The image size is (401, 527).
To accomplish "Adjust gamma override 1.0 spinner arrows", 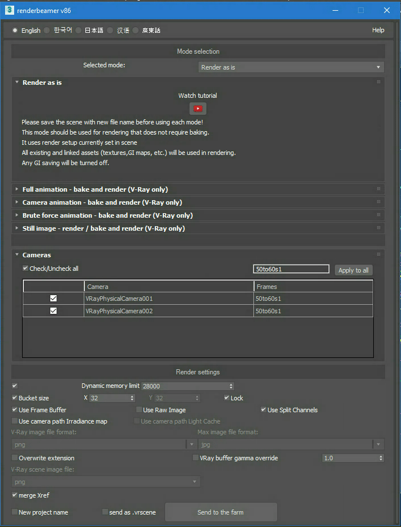I will point(381,458).
